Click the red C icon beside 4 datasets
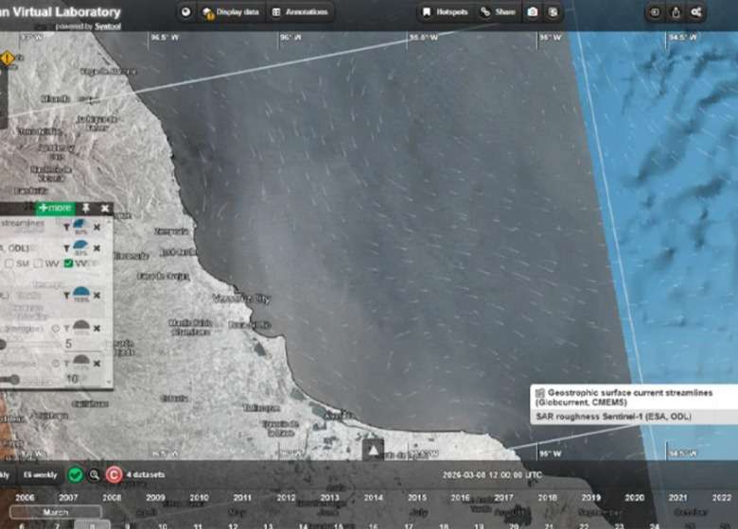 click(114, 474)
